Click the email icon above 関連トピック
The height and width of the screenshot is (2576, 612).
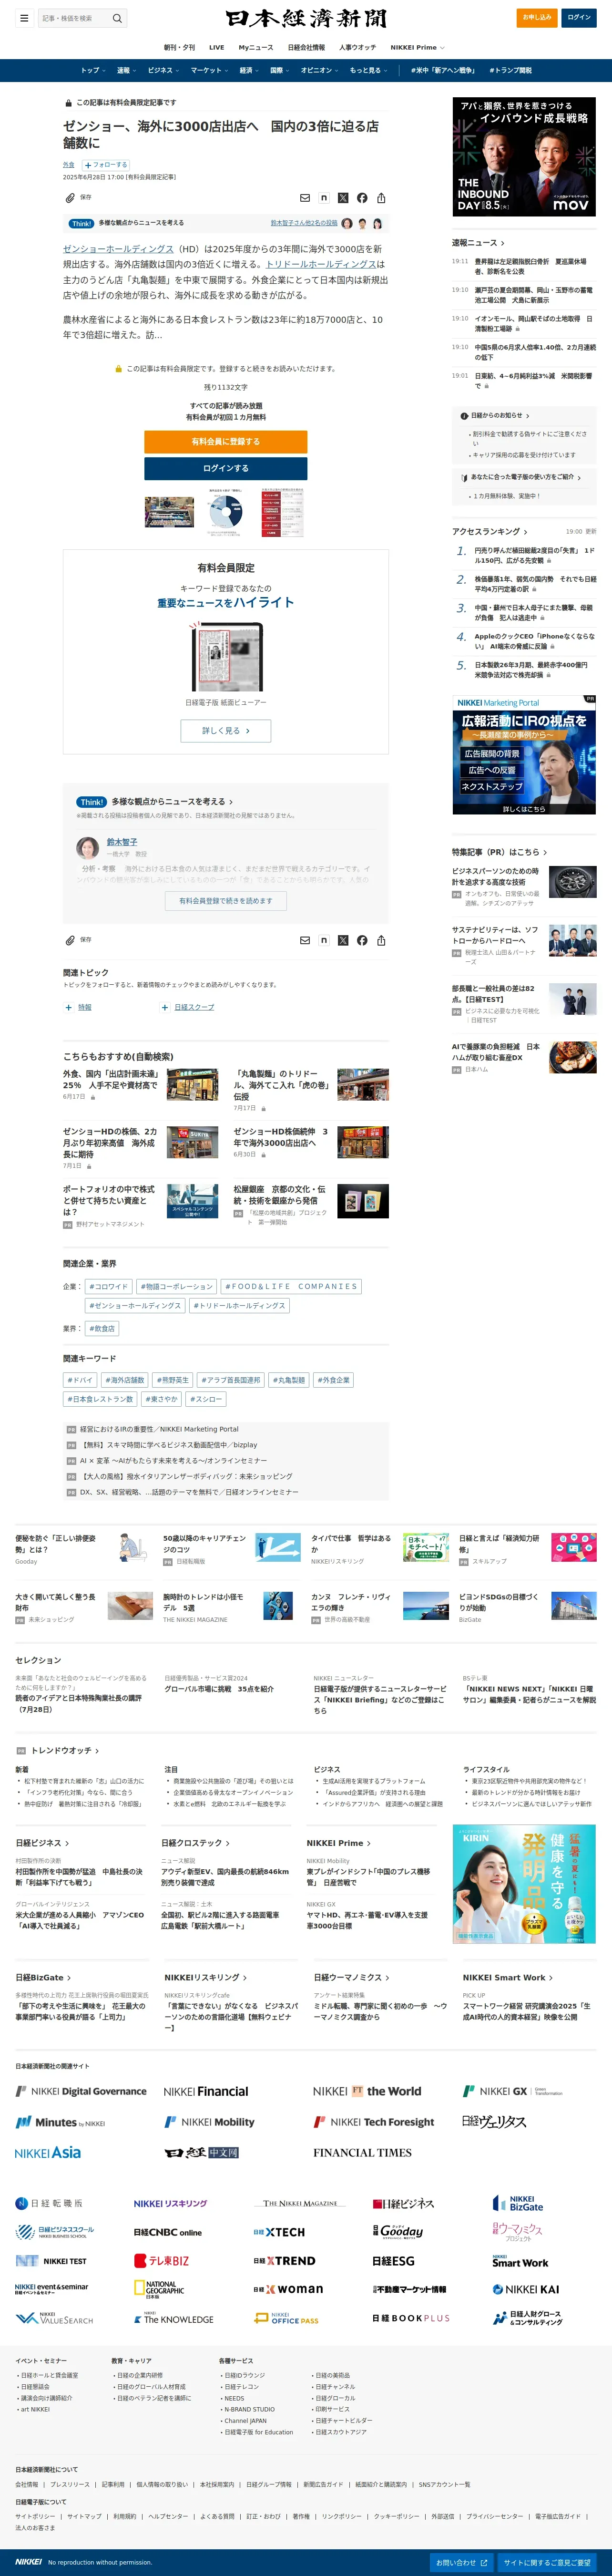(x=305, y=940)
